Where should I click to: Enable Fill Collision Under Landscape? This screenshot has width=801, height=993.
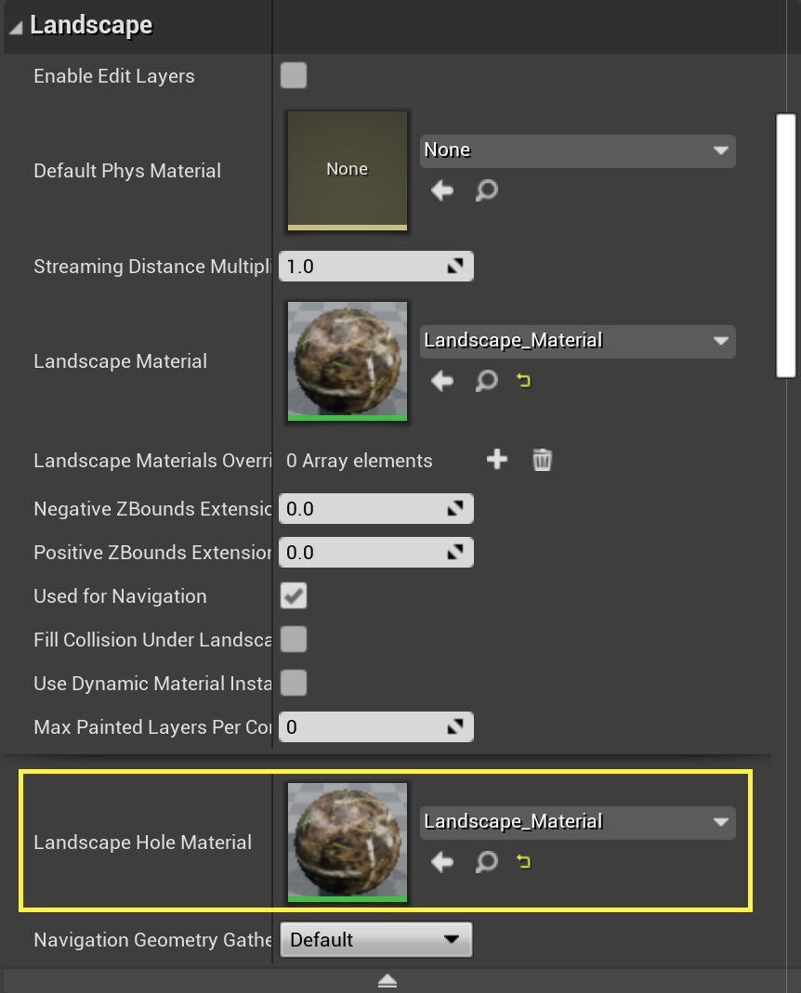(x=294, y=639)
